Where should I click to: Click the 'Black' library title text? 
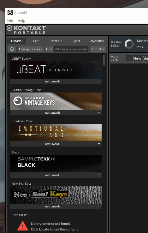pos(15,152)
